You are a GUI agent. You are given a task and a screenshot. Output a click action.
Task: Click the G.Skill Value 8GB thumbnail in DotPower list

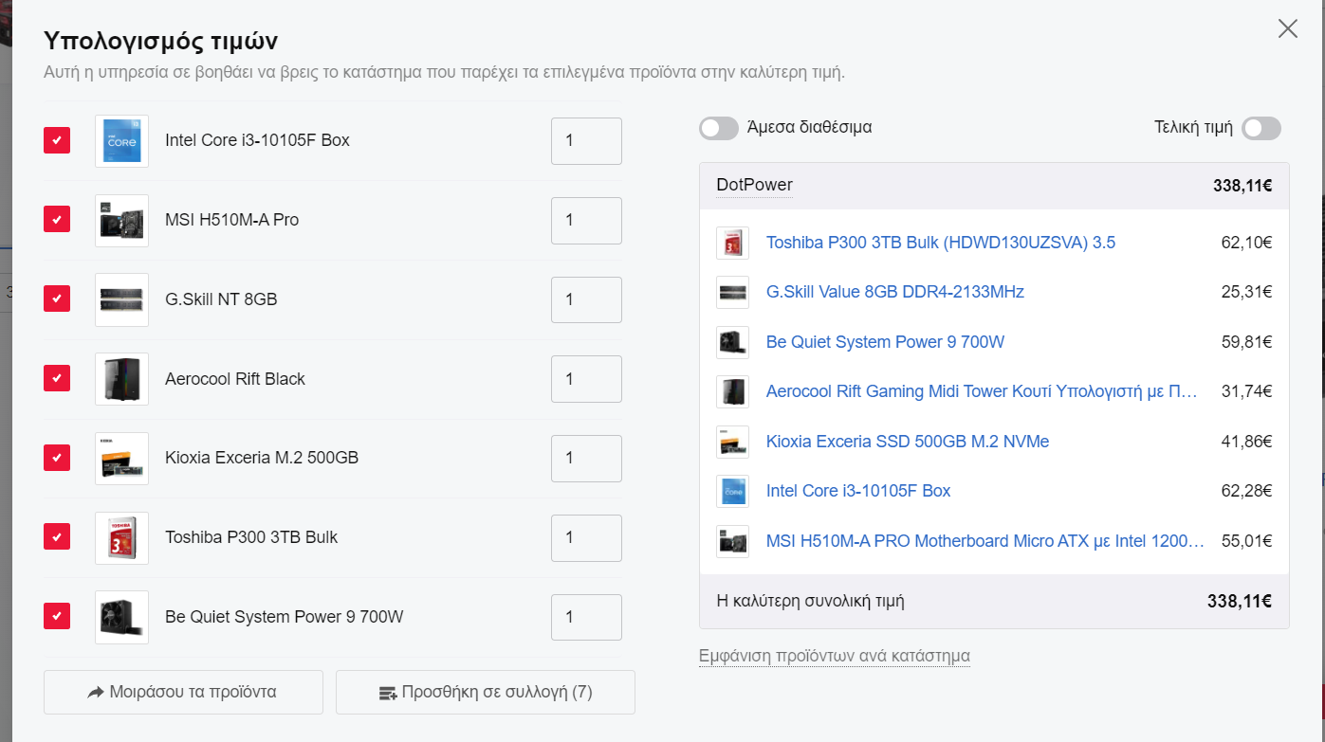(x=732, y=292)
